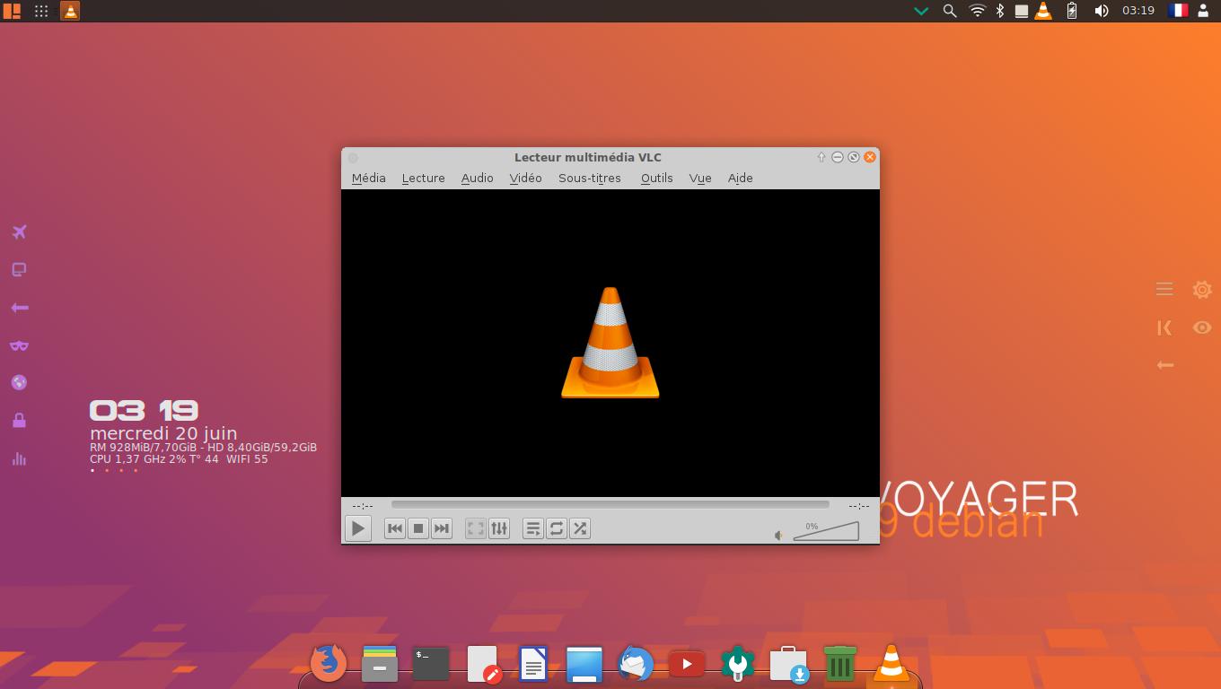The height and width of the screenshot is (689, 1221).
Task: Click the VLC cone in video area
Action: pos(610,343)
